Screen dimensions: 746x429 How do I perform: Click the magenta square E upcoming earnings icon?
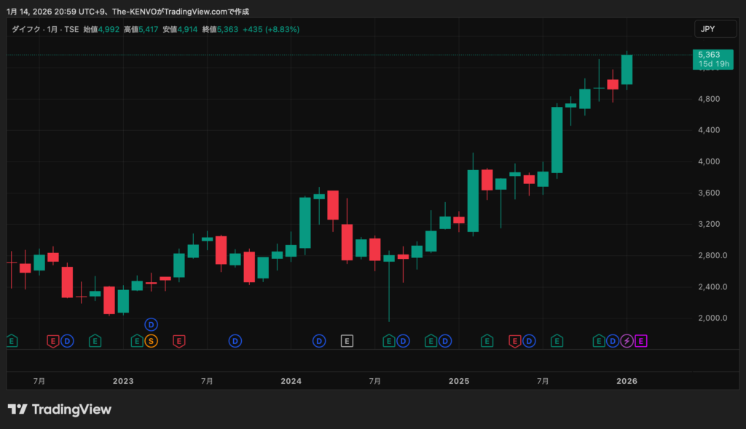pyautogui.click(x=641, y=340)
